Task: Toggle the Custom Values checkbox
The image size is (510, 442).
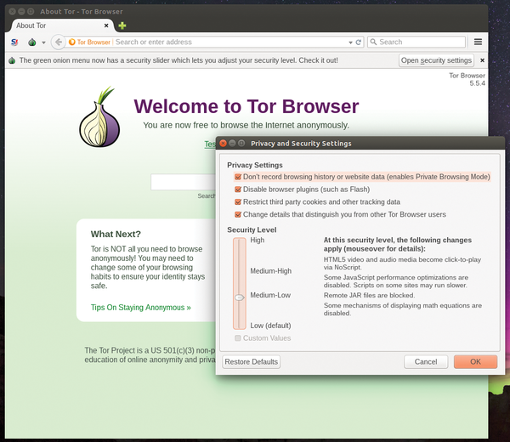Action: tap(238, 338)
